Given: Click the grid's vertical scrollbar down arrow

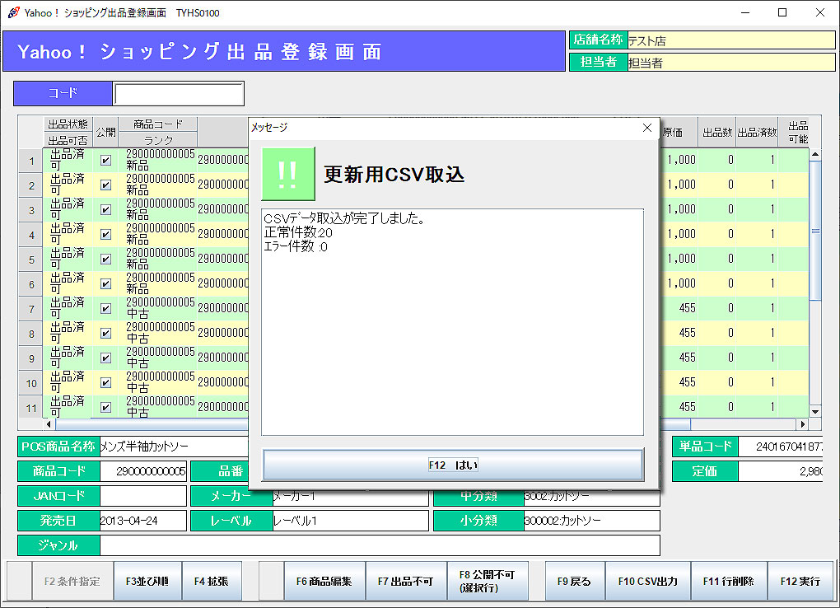Looking at the screenshot, I should click(815, 411).
